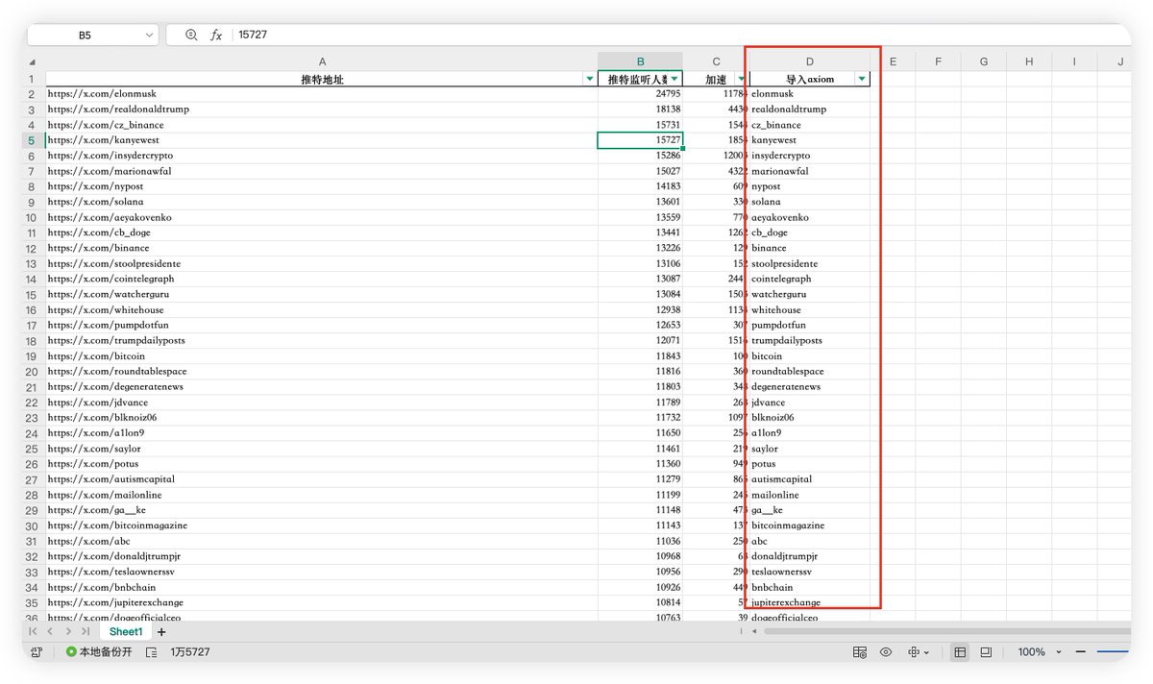Click the value 11036 in column B

click(640, 541)
